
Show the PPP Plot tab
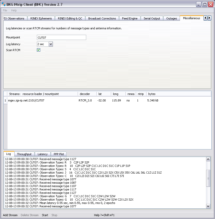coord(59,154)
